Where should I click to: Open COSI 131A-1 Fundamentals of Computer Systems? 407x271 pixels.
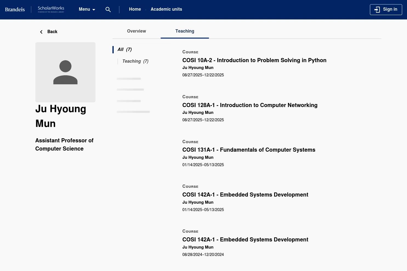point(249,150)
